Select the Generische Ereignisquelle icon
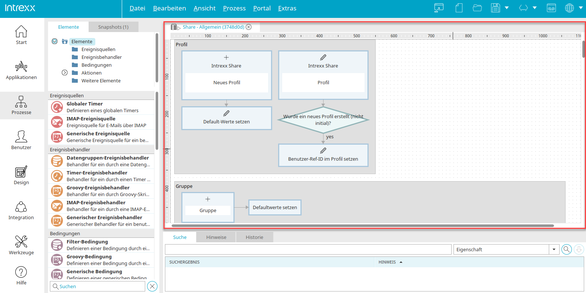 point(57,137)
